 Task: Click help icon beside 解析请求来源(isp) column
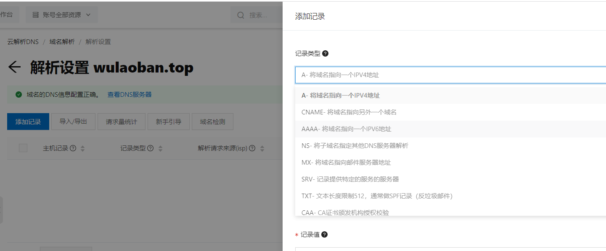tap(252, 148)
